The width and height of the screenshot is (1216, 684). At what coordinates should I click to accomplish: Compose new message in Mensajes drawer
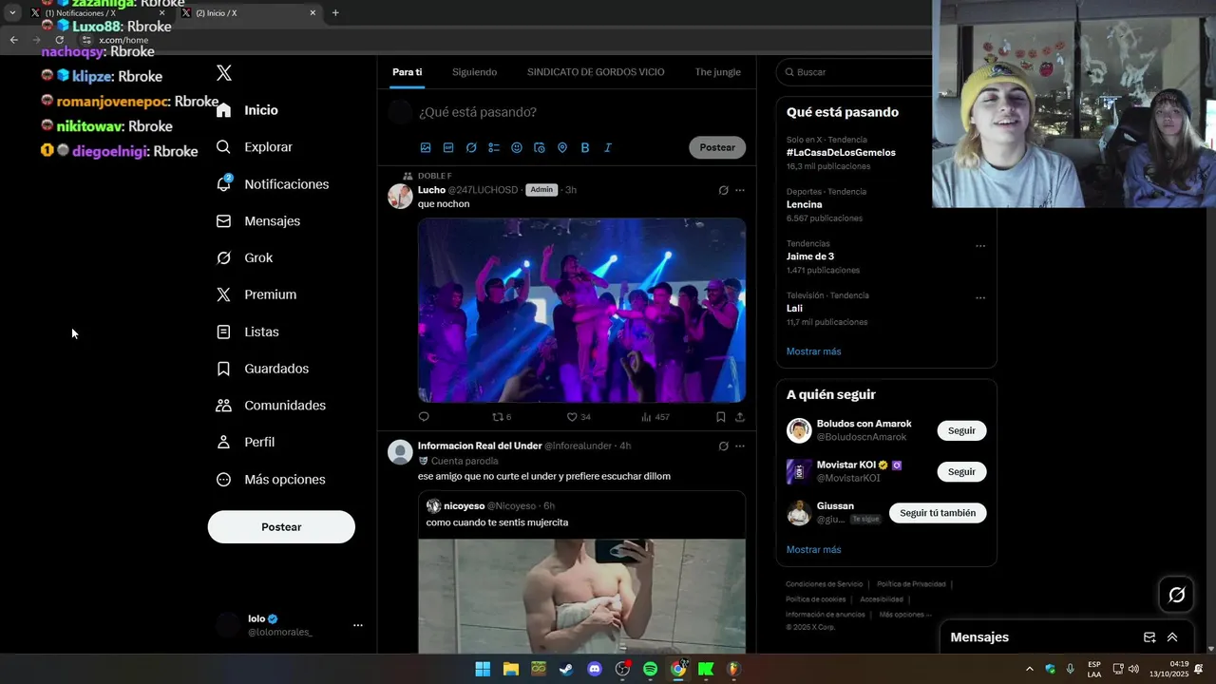click(1149, 637)
